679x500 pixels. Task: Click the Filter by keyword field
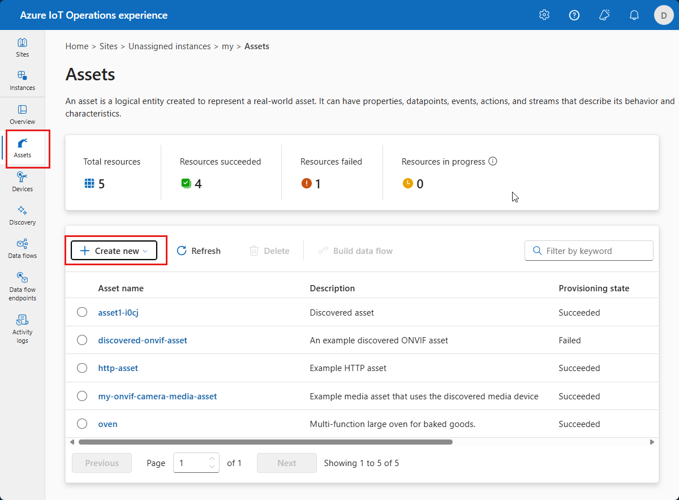coord(589,251)
